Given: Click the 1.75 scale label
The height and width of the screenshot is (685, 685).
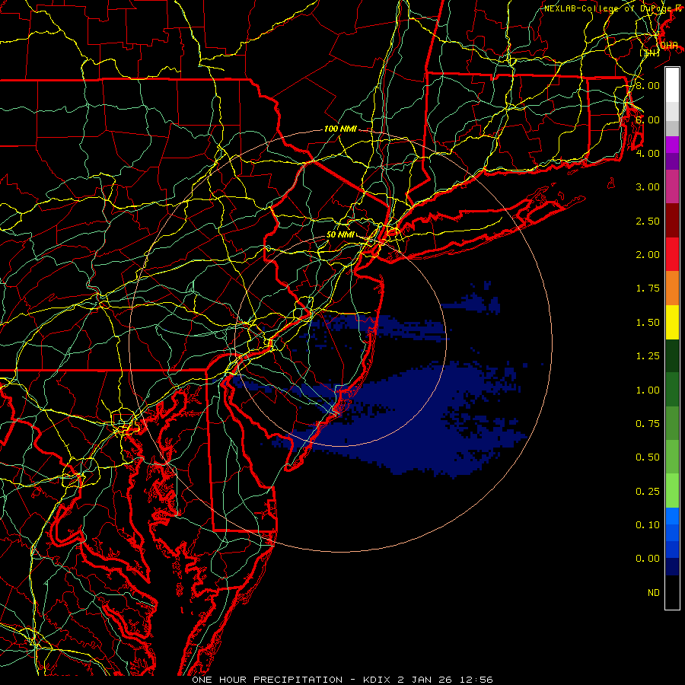Looking at the screenshot, I should tap(648, 288).
